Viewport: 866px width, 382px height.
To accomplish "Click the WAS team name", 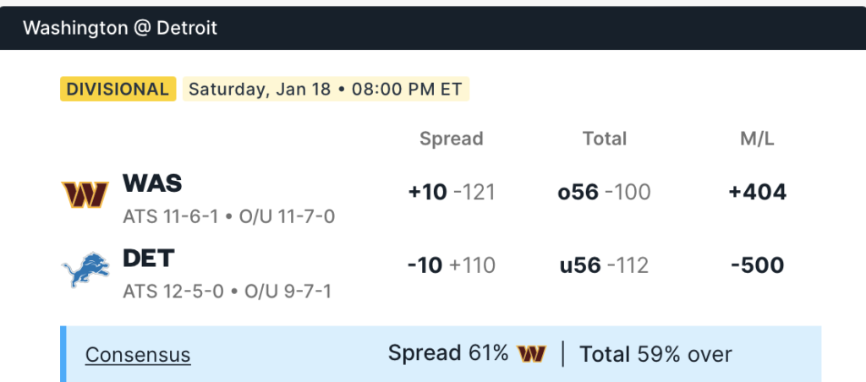I will click(x=152, y=183).
